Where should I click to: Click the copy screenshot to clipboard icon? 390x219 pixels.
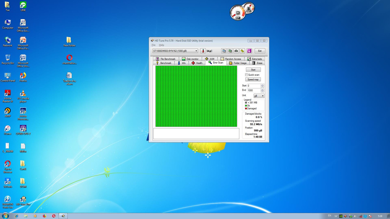click(x=230, y=51)
